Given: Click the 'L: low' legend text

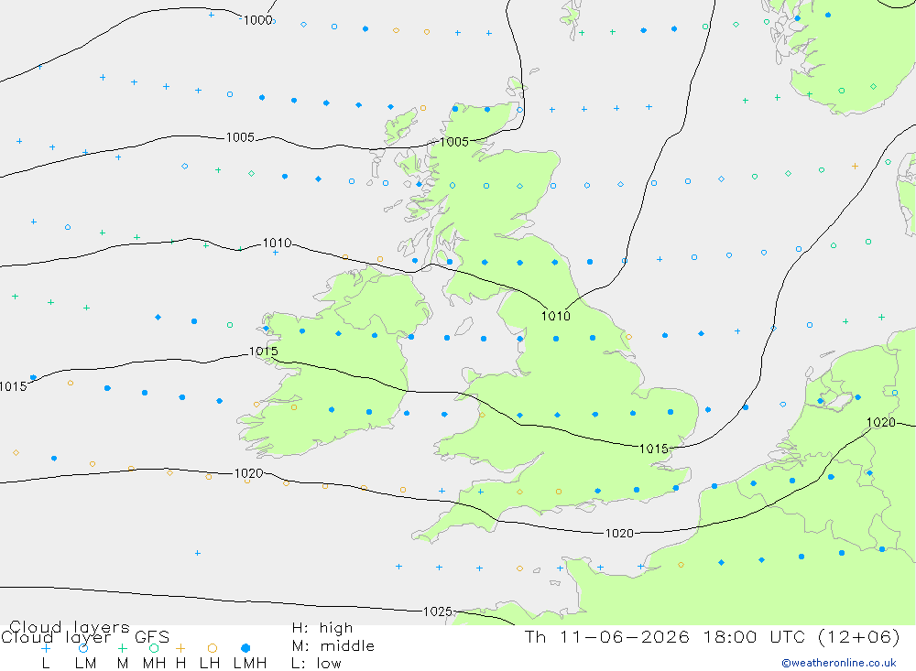Looking at the screenshot, I should pos(316,664).
